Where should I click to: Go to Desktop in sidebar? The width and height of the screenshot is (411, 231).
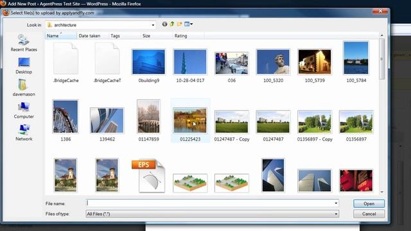tap(24, 65)
